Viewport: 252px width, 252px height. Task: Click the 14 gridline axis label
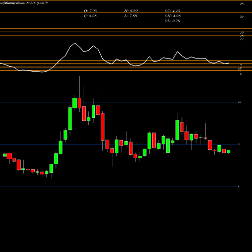pos(239,102)
